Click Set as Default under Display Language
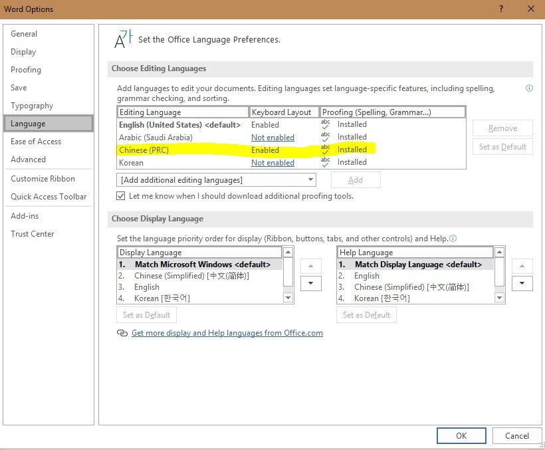545x450 pixels. (x=146, y=315)
